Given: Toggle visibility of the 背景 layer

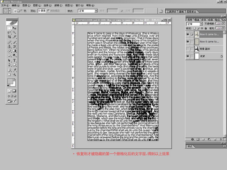Looking at the screenshot, I should pos(188,56).
